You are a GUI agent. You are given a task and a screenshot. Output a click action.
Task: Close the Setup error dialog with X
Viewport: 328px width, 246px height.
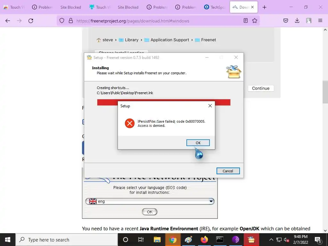(x=210, y=106)
